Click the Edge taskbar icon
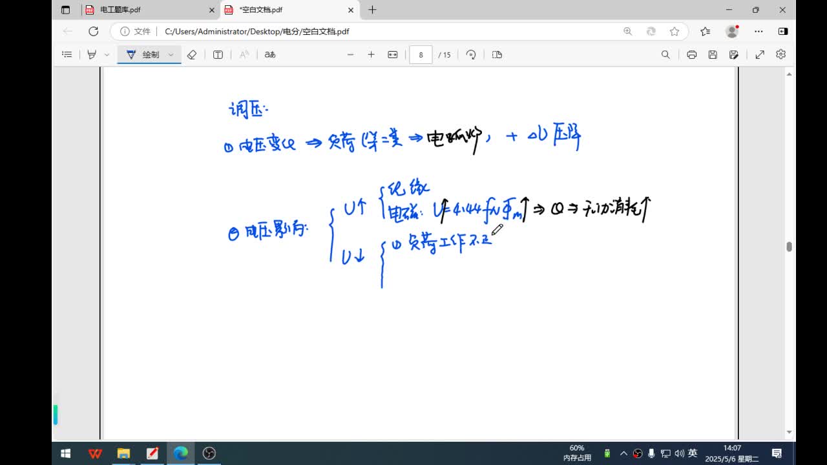827x465 pixels. click(180, 453)
